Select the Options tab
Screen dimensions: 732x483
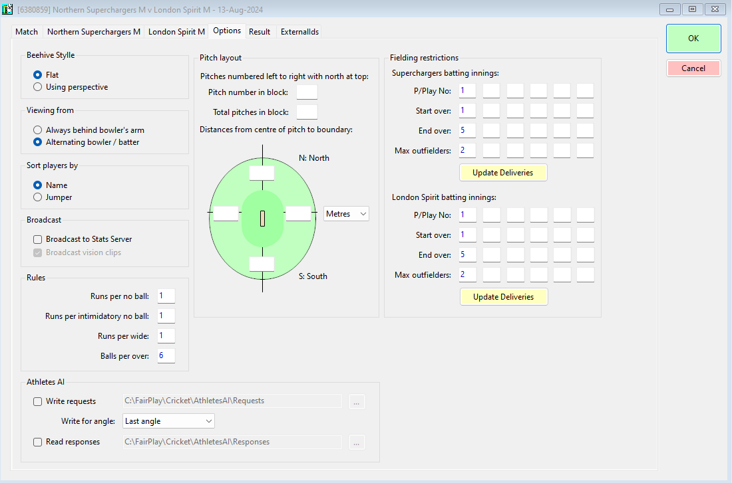pos(227,31)
